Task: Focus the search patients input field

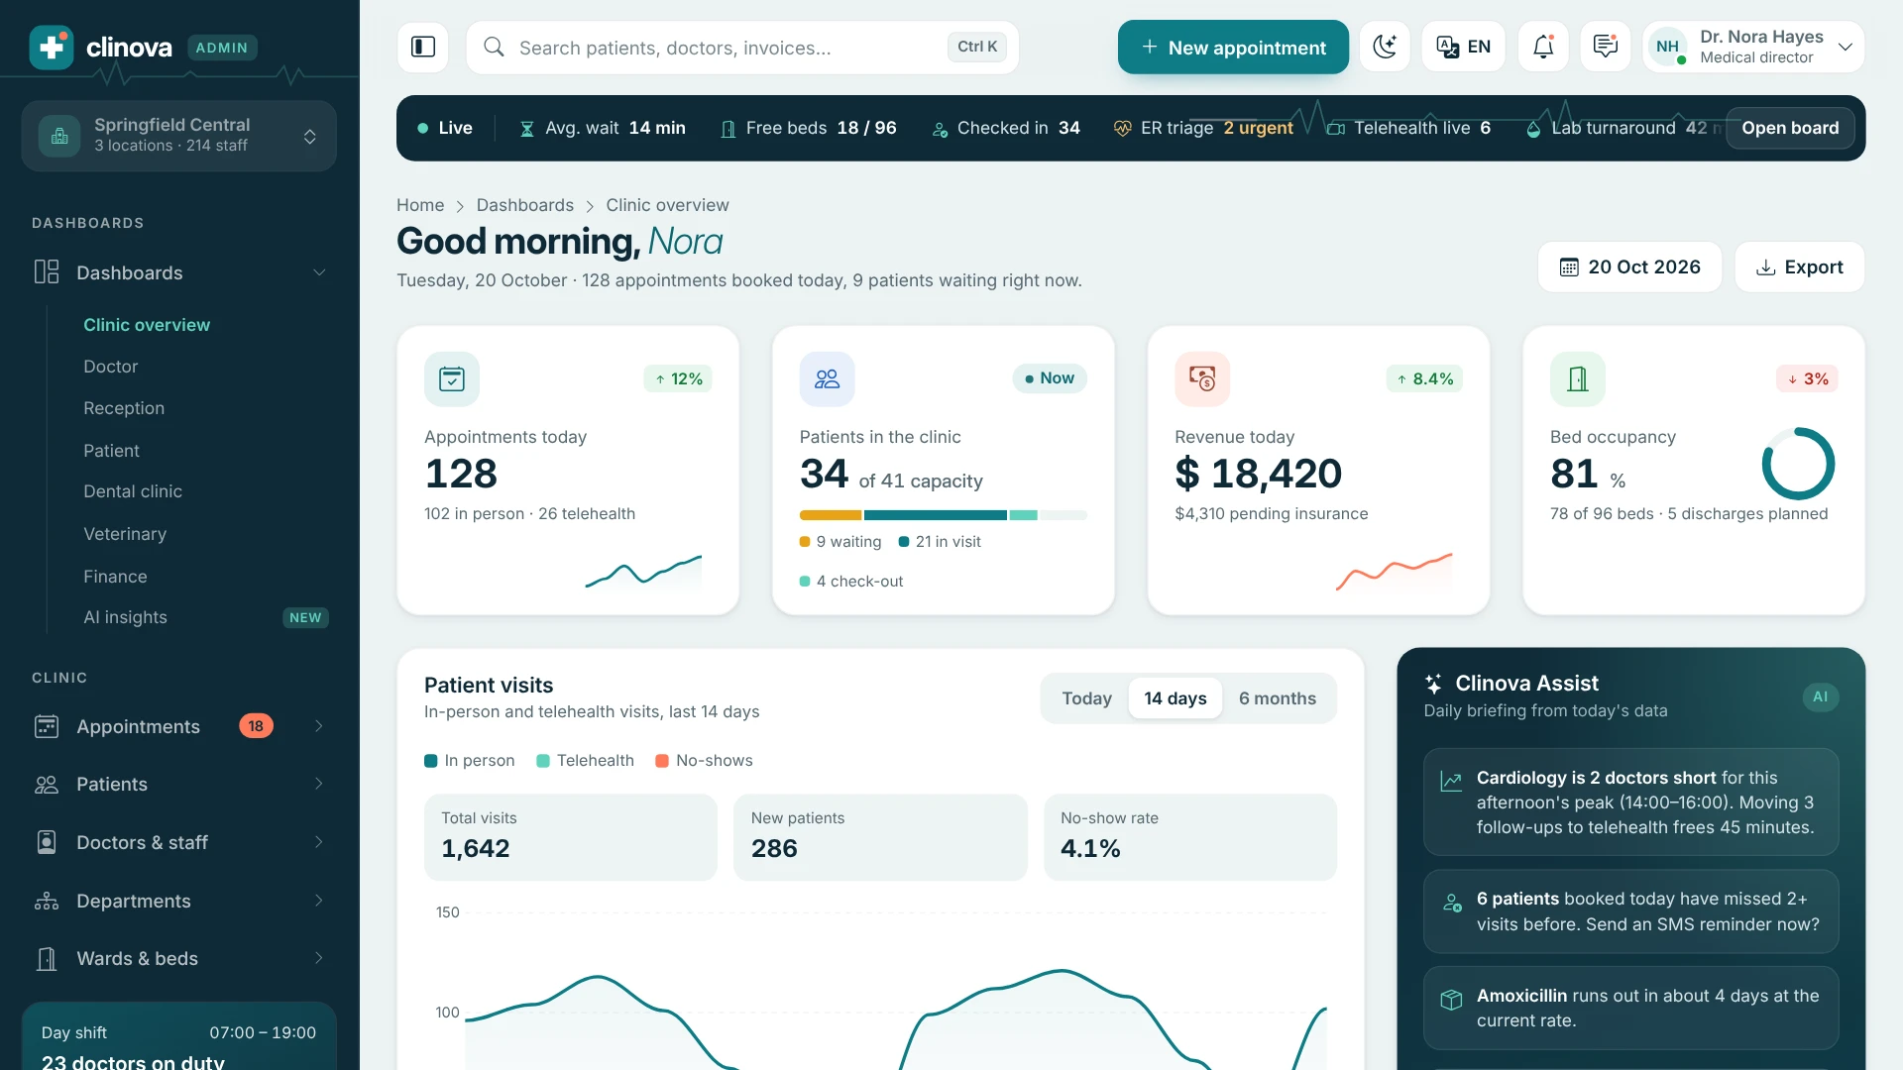Action: click(742, 47)
